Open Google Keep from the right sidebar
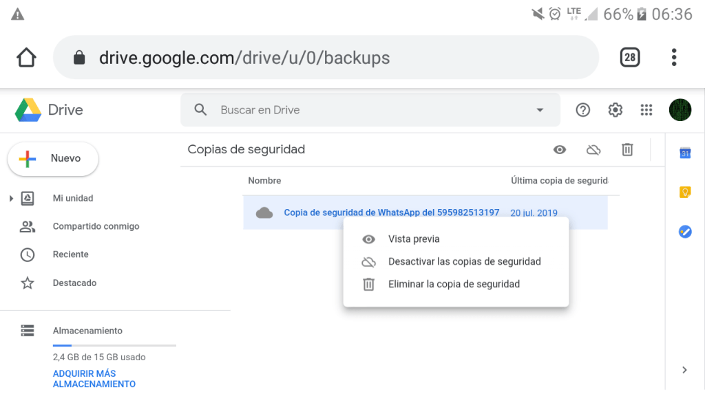Screen dimensions: 705x396 tap(684, 192)
